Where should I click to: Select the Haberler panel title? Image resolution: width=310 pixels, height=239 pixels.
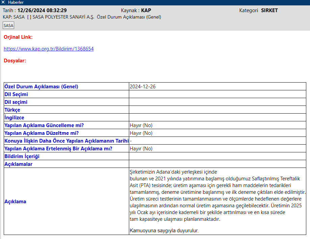point(16,2)
